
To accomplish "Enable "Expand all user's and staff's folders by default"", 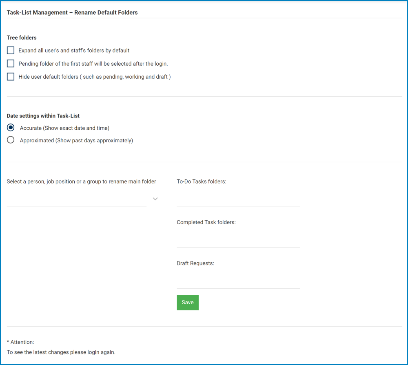I will [10, 50].
